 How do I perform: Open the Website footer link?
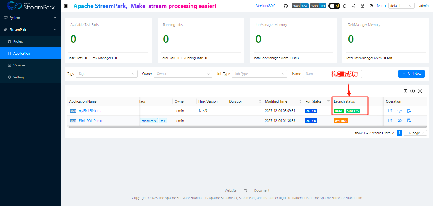pyautogui.click(x=230, y=190)
